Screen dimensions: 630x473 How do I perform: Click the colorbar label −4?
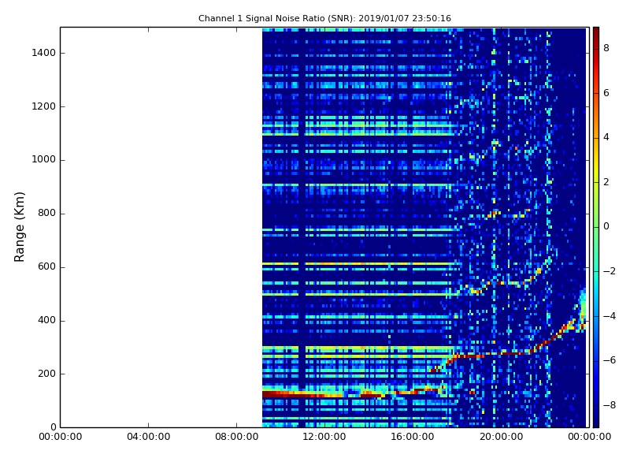pyautogui.click(x=609, y=316)
